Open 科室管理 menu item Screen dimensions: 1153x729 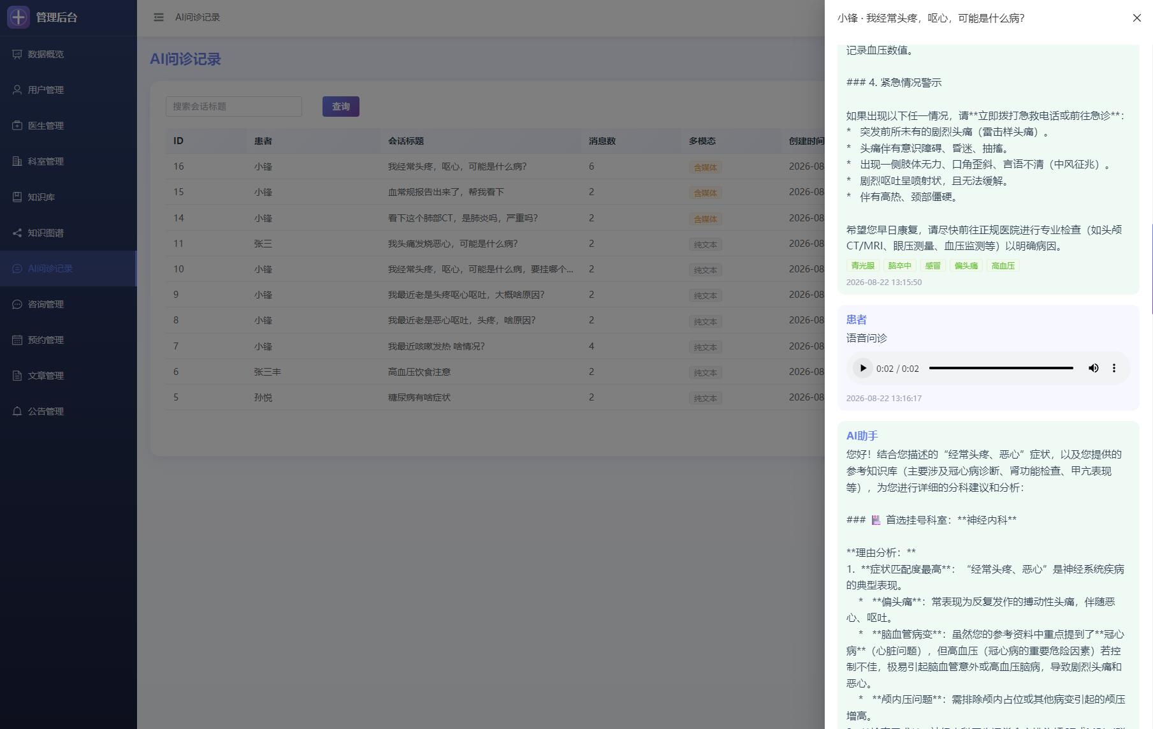click(68, 161)
